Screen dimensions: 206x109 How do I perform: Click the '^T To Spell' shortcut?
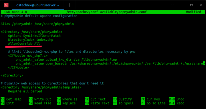(x=123, y=103)
